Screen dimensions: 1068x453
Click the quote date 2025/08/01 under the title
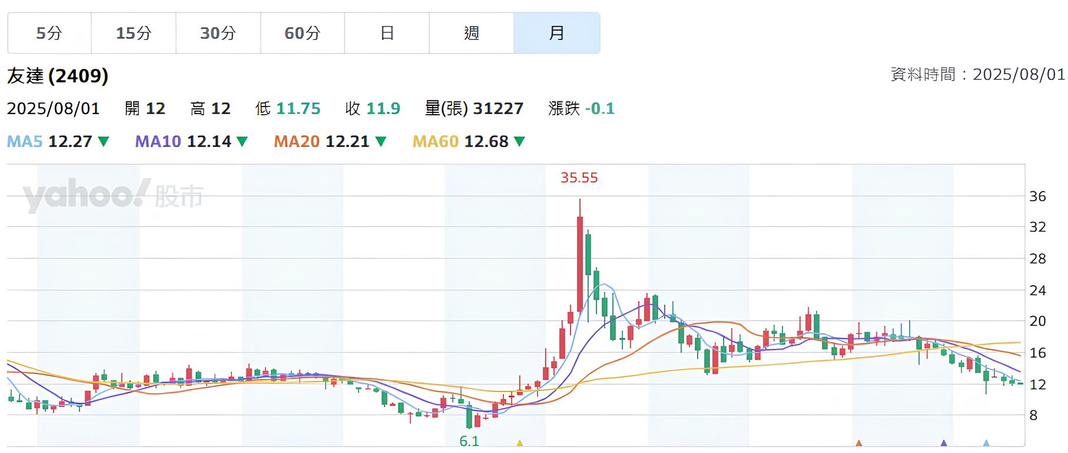tap(54, 108)
